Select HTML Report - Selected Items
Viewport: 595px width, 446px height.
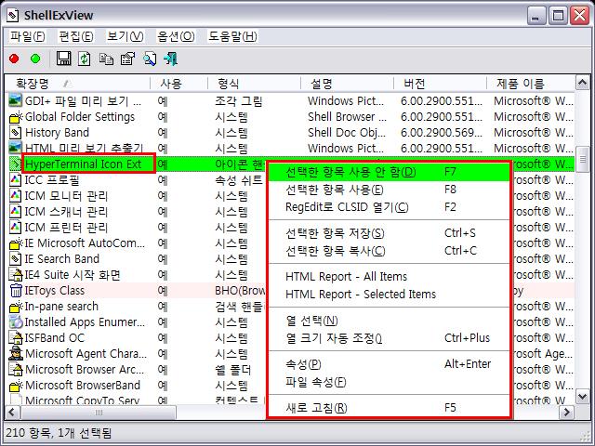(x=389, y=295)
